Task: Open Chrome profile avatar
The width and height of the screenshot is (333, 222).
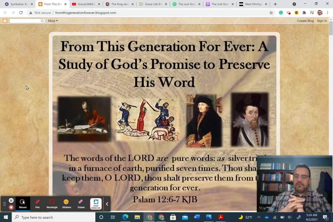Action: [320, 13]
